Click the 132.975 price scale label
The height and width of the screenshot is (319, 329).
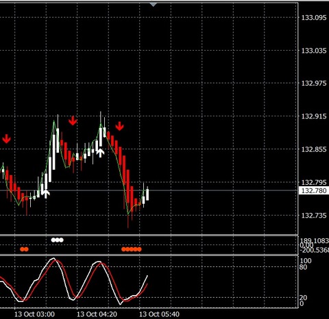tap(314, 84)
